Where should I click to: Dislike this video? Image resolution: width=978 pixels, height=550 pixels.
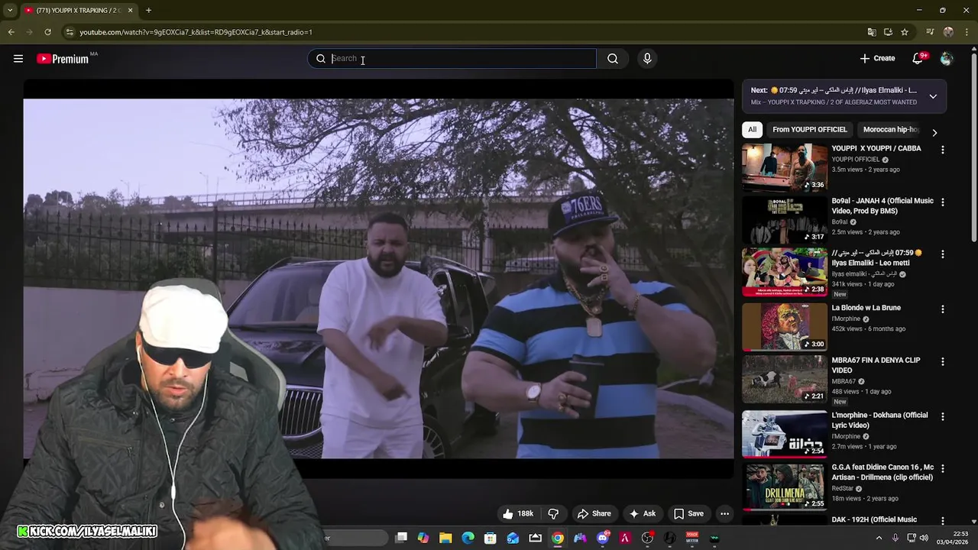pos(554,514)
